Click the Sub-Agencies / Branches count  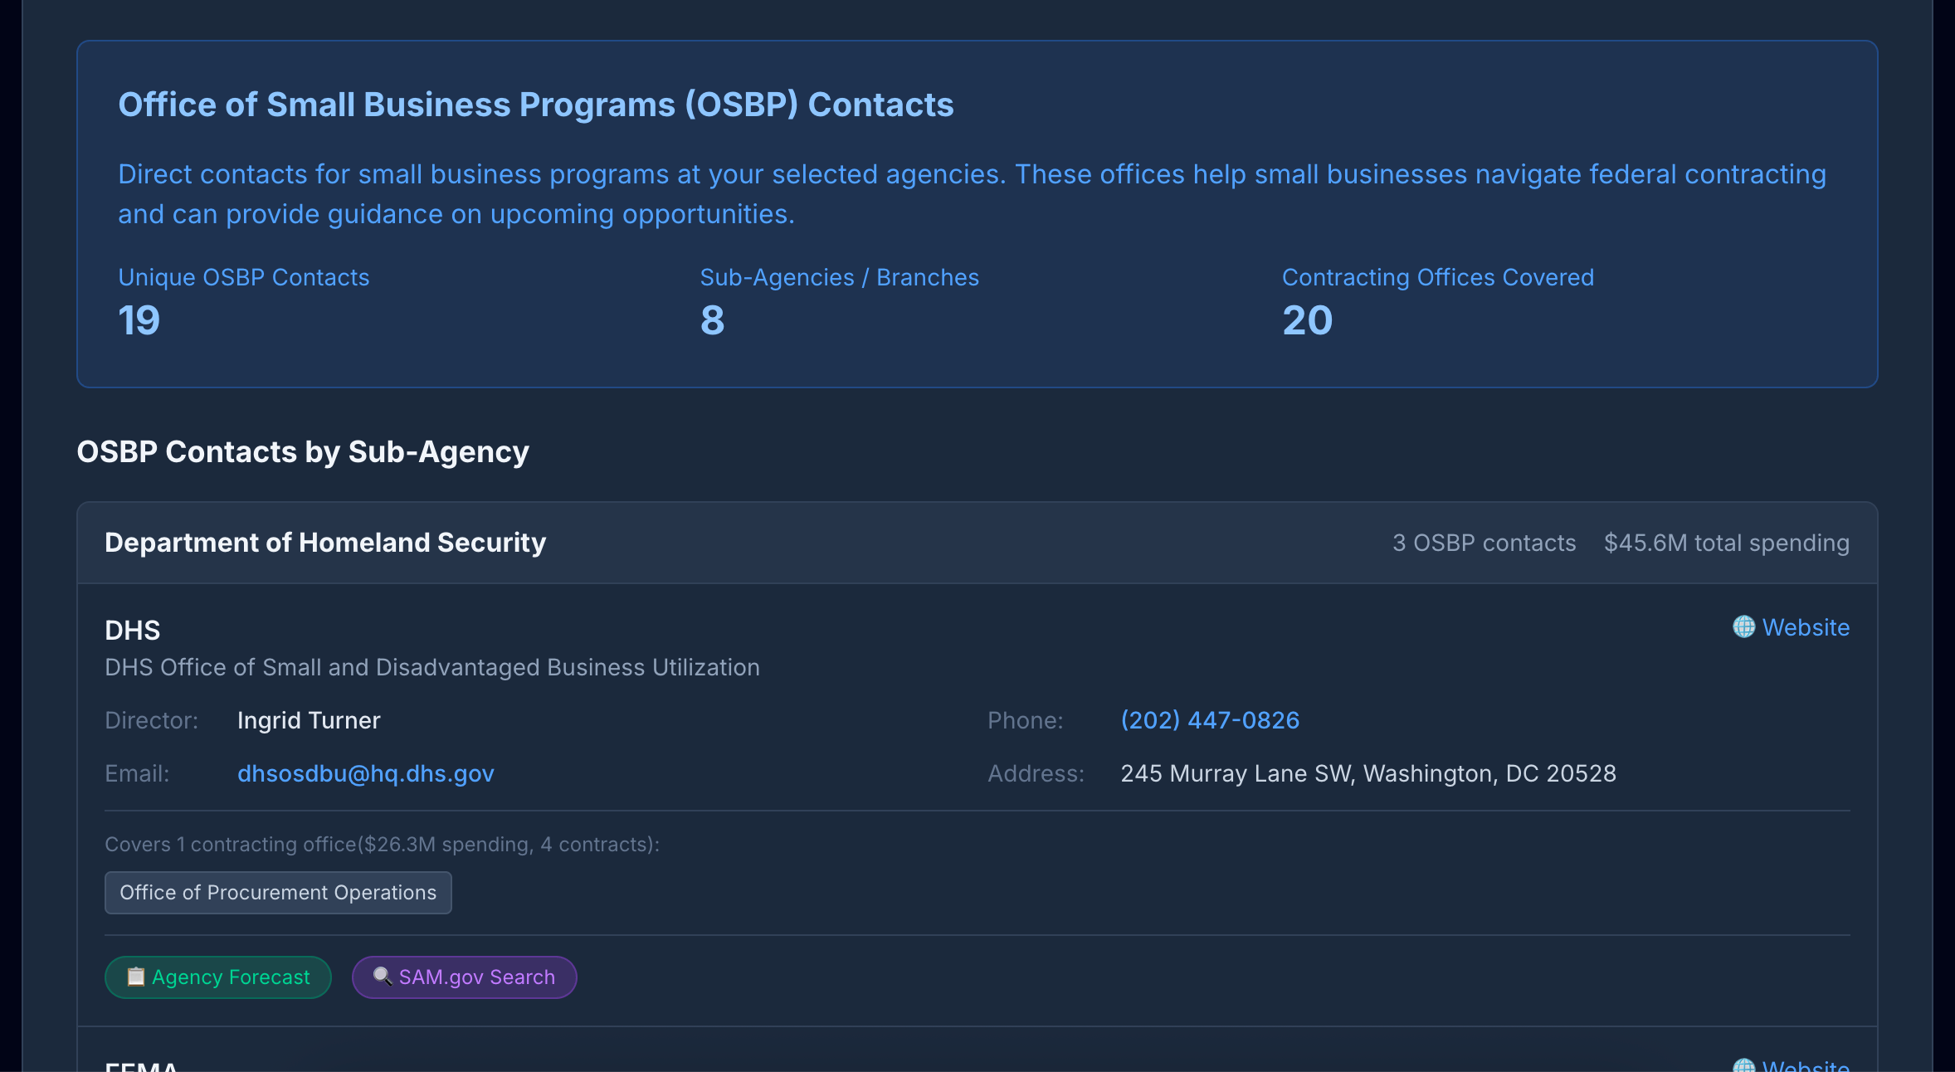(x=839, y=277)
